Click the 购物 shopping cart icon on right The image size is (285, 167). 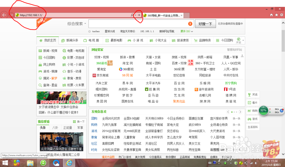249,111
